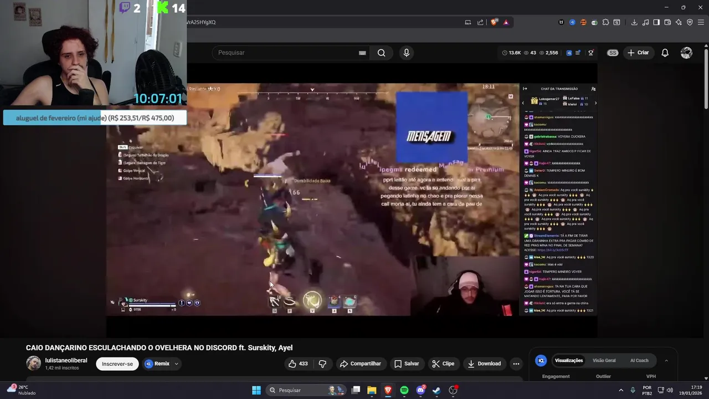Image resolution: width=709 pixels, height=399 pixels.
Task: Open YouTube notifications bell
Action: (x=665, y=53)
